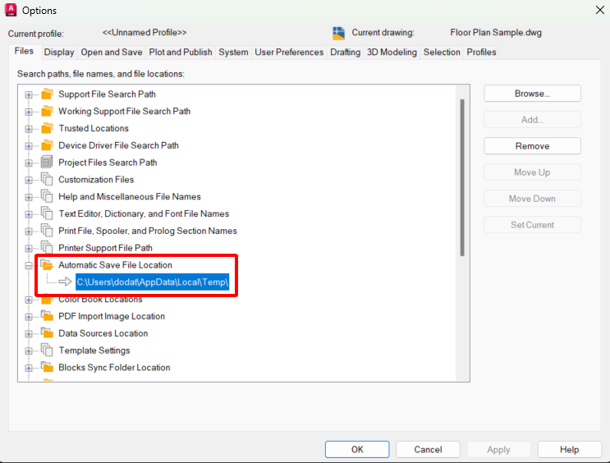Click the vertical scrollbar of the paths list
The height and width of the screenshot is (463, 610).
coord(462,177)
